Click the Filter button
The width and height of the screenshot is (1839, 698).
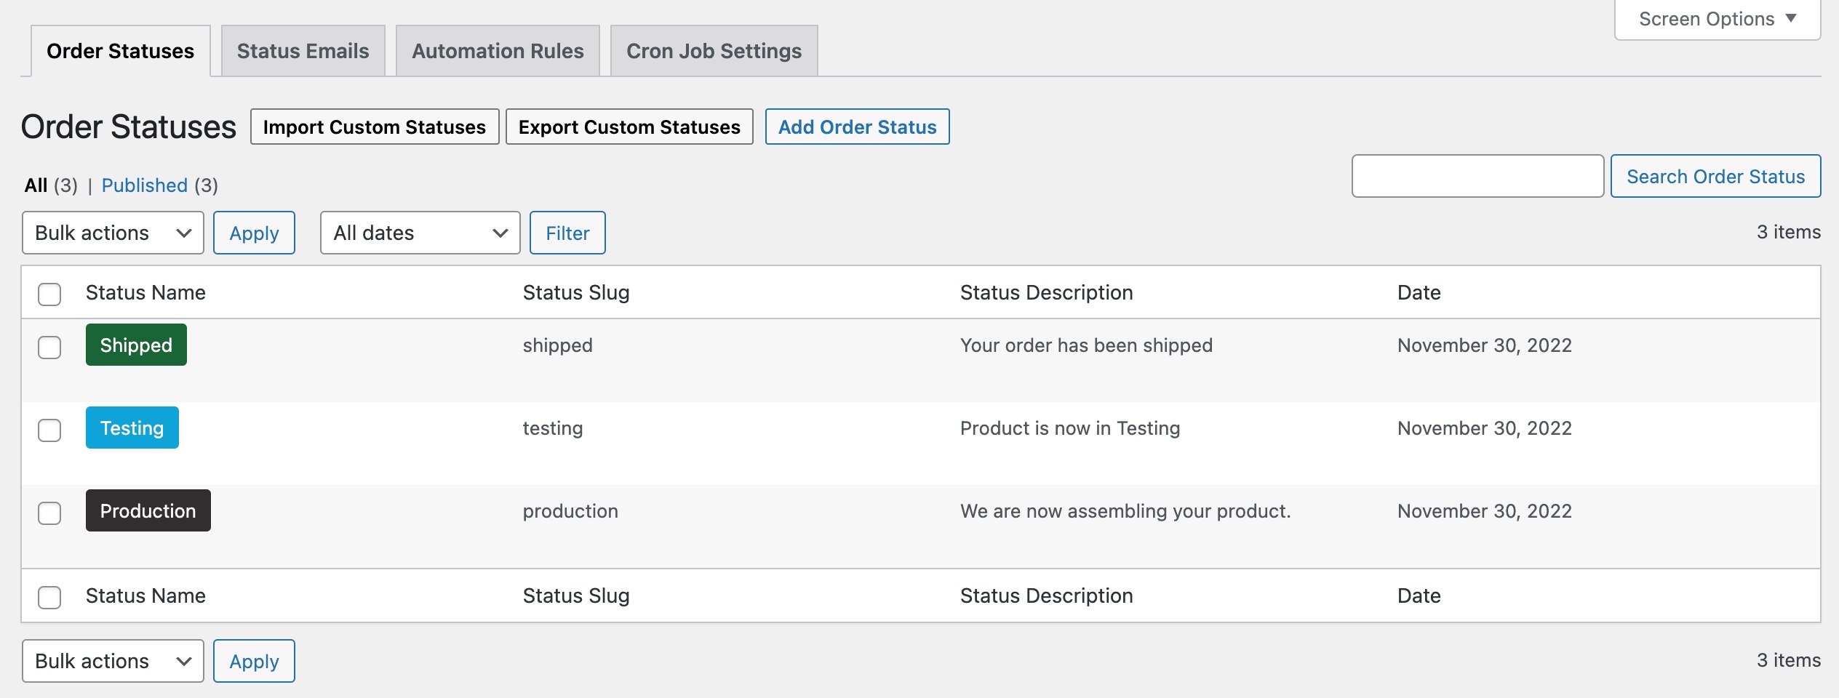567,233
